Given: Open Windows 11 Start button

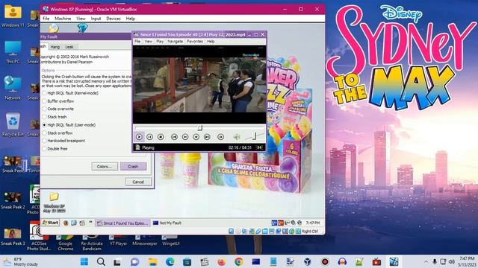Looking at the screenshot, I should click(x=84, y=261).
